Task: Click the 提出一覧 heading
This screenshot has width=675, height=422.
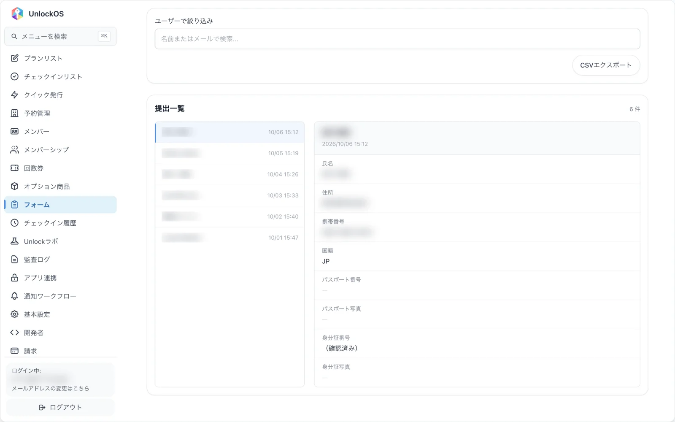Action: 170,108
